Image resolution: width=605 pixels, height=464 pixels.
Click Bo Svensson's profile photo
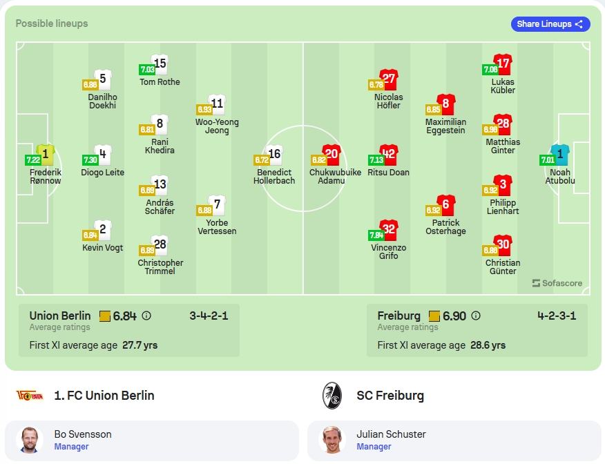point(30,440)
